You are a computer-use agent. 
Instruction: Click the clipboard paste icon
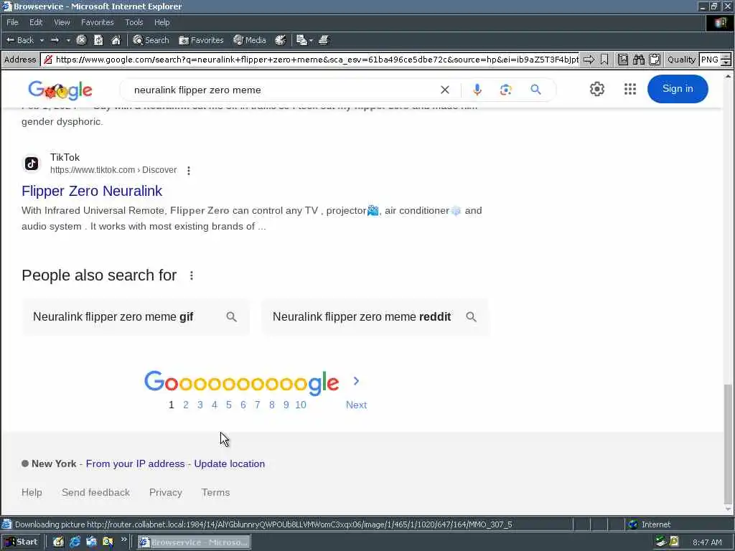(655, 60)
